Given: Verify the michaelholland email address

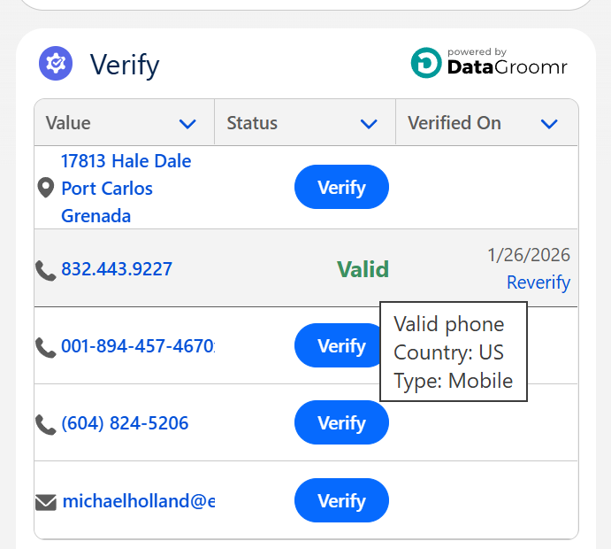Looking at the screenshot, I should (x=341, y=500).
